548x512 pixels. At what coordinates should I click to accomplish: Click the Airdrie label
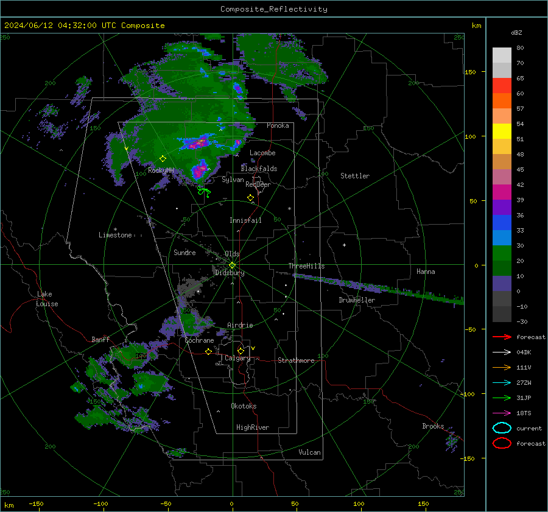tap(240, 325)
